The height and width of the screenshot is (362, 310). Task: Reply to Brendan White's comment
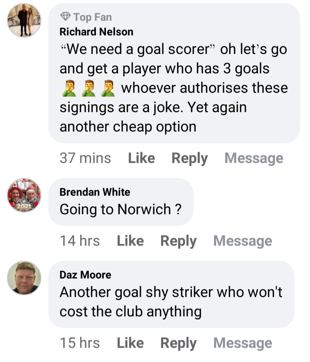[x=179, y=241]
